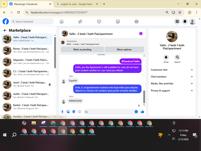Reload the page with the refresh icon

click(18, 12)
